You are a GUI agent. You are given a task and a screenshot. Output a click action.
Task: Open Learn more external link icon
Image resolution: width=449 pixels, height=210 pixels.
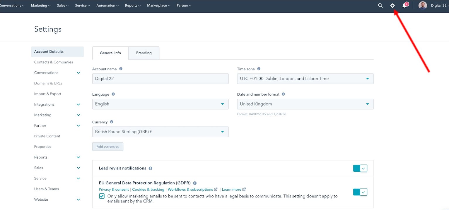[245, 189]
